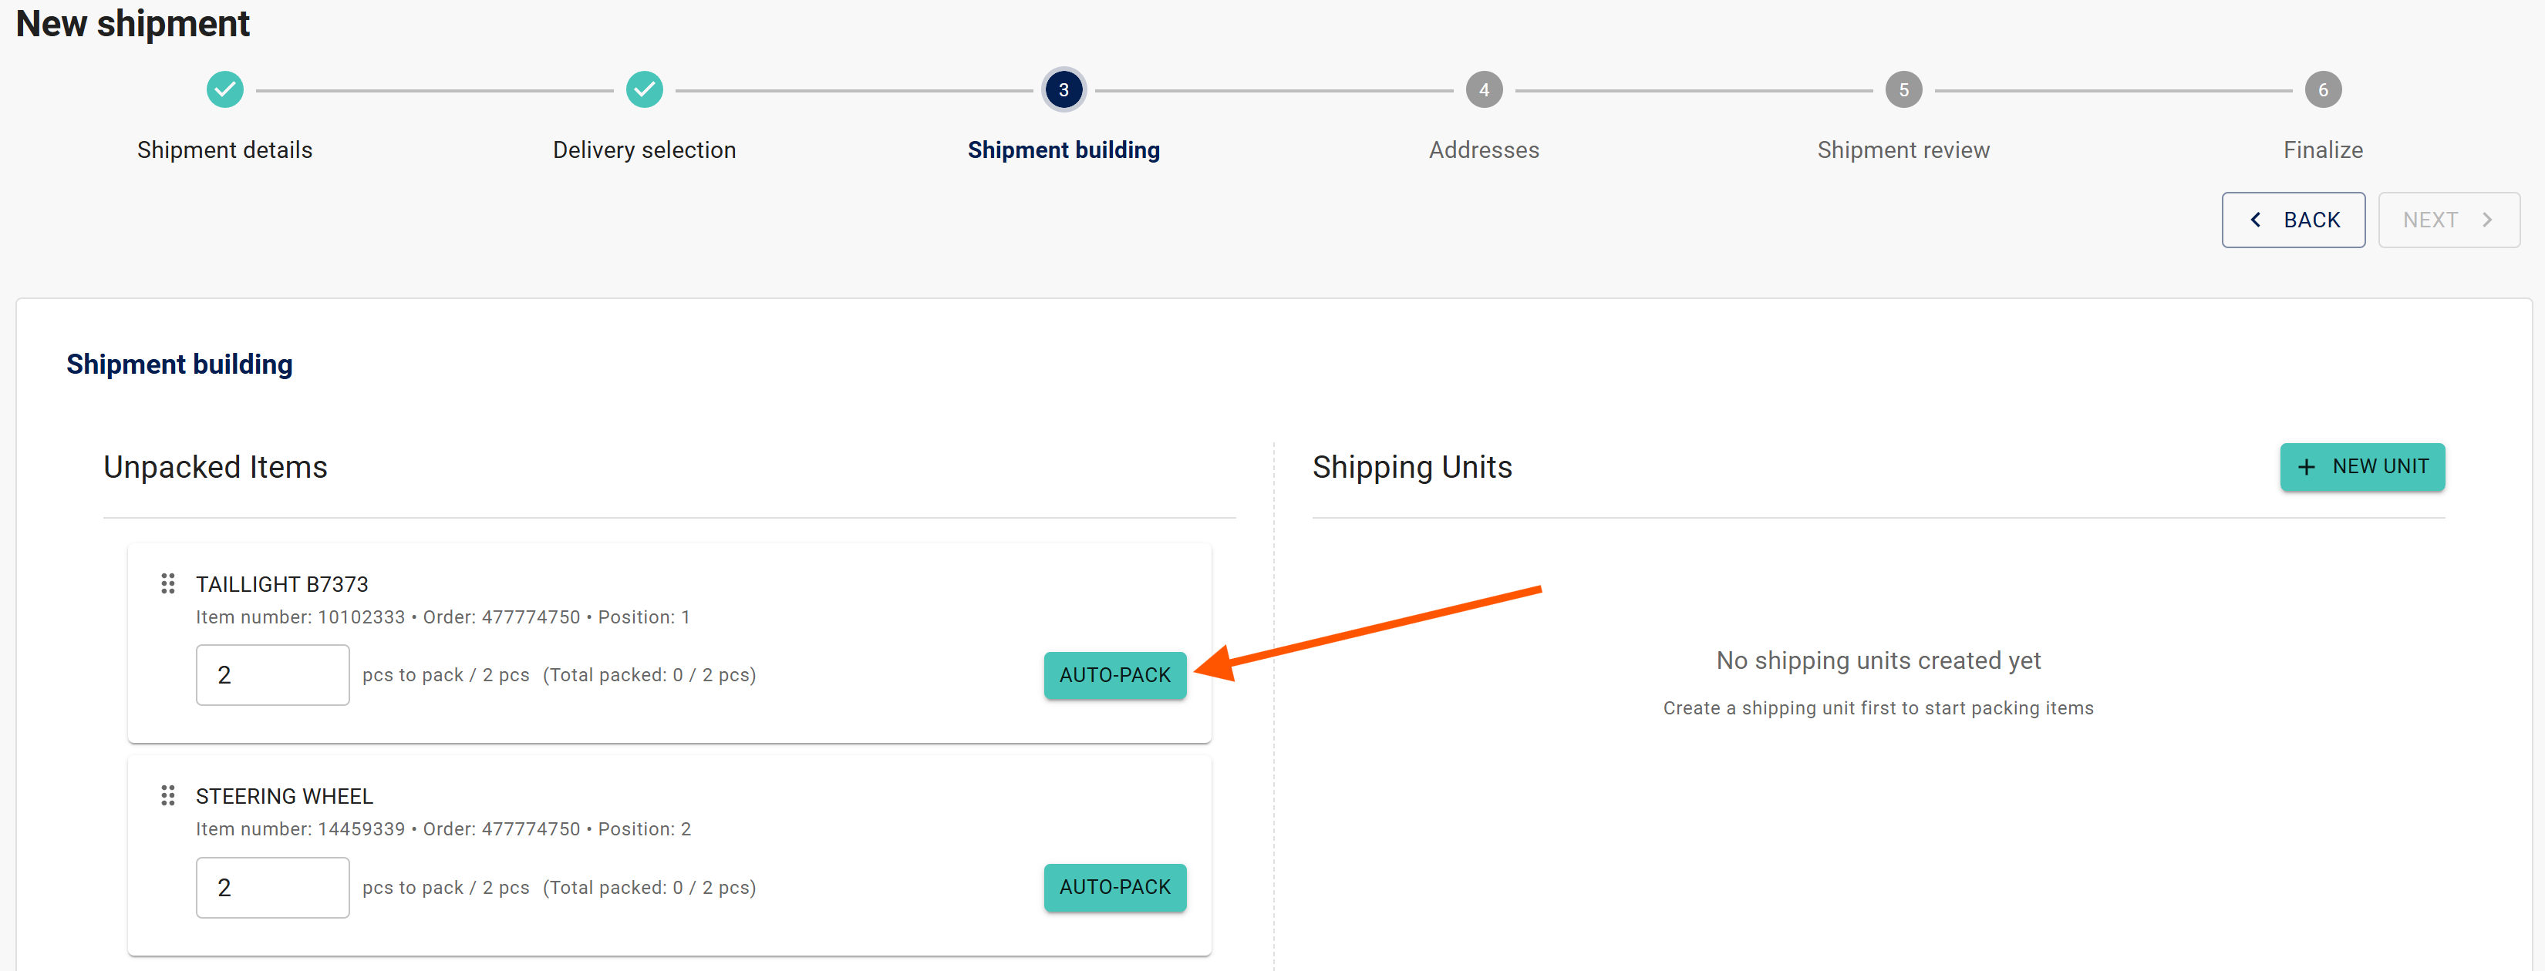Click the step 4 Addresses circle

(x=1483, y=90)
